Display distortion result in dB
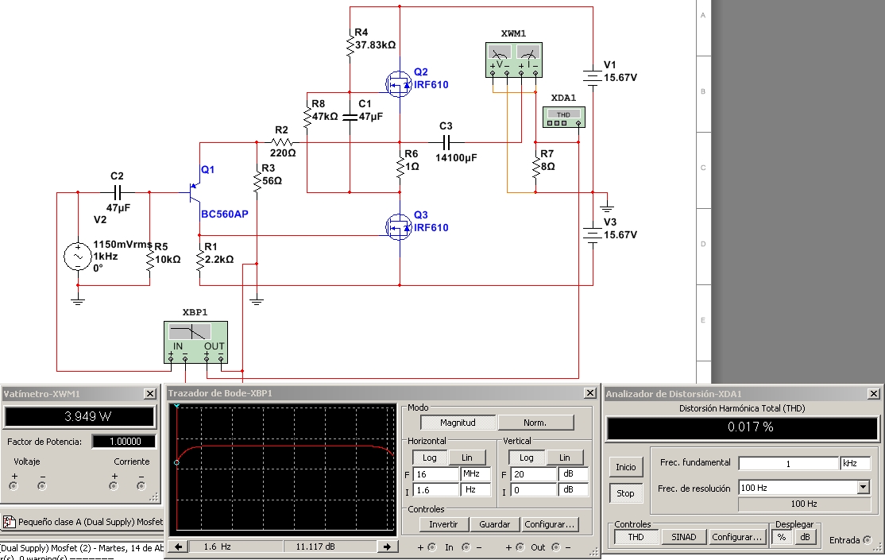The image size is (885, 560). [805, 537]
